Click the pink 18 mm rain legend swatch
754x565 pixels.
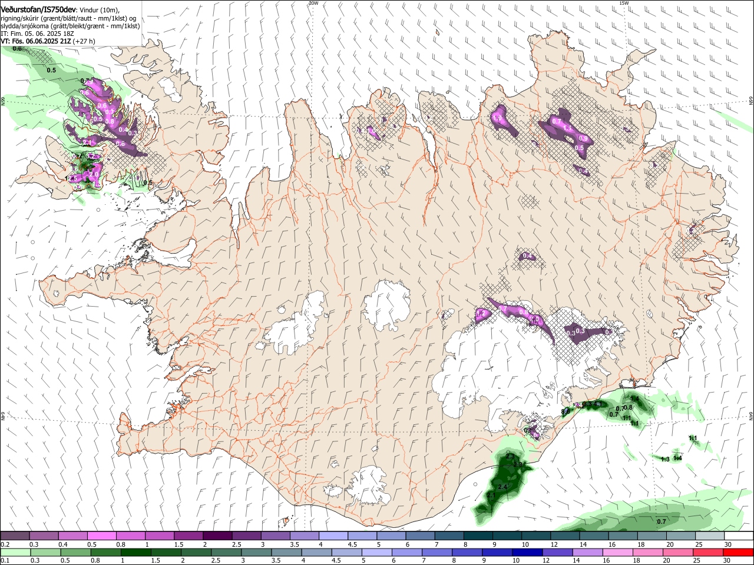[x=649, y=552]
